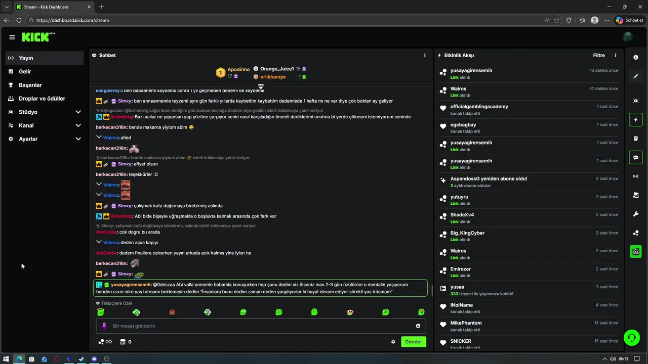Reload the page with browser refresh button
The height and width of the screenshot is (364, 648).
[x=19, y=20]
